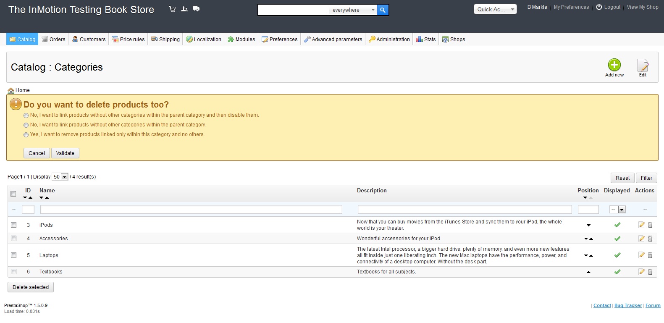The height and width of the screenshot is (323, 664).
Task: Click the Validate button
Action: pyautogui.click(x=65, y=153)
